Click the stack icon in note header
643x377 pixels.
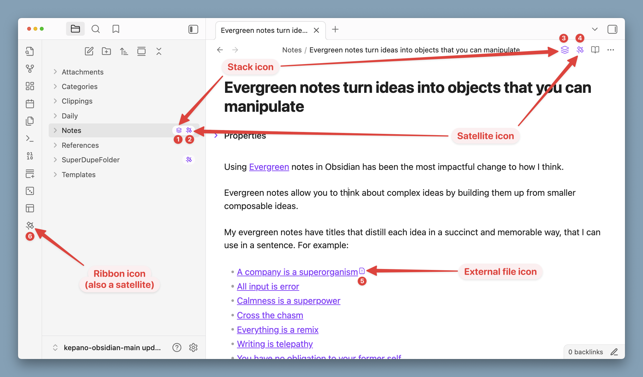coord(565,50)
